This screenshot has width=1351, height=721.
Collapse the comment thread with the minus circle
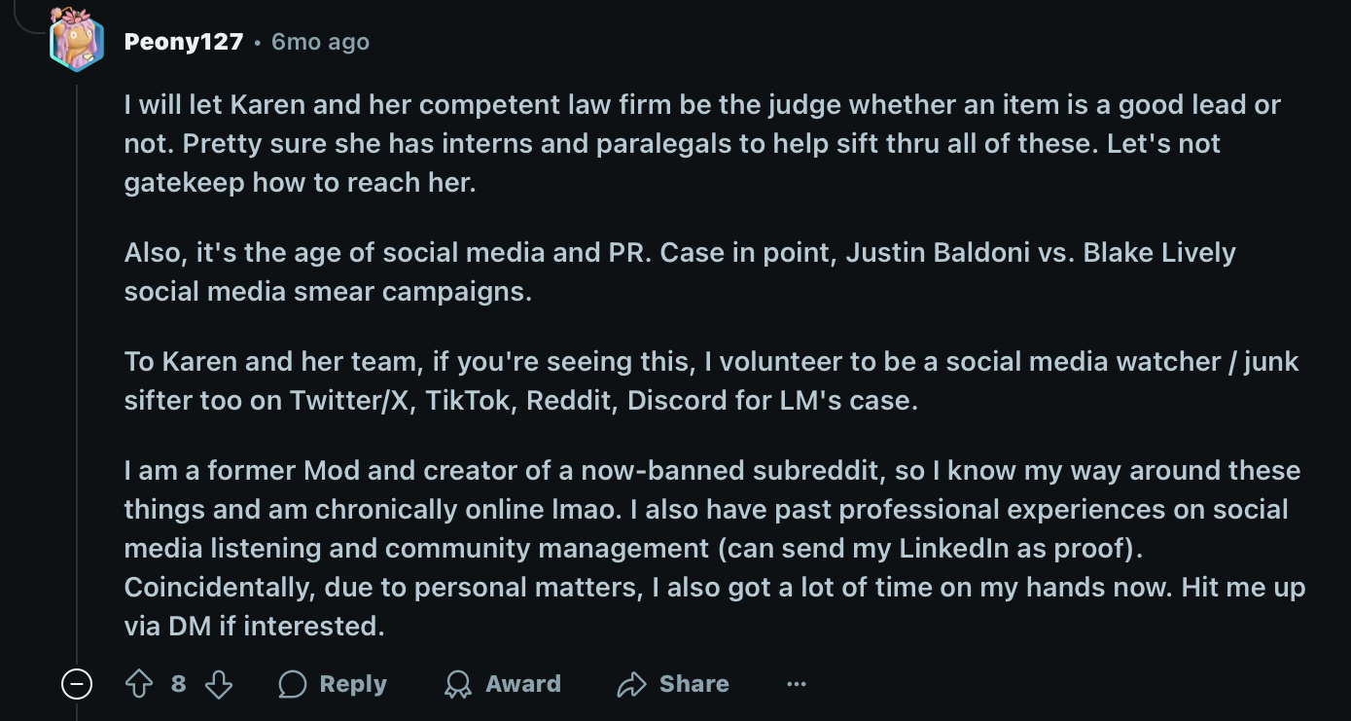pyautogui.click(x=77, y=684)
